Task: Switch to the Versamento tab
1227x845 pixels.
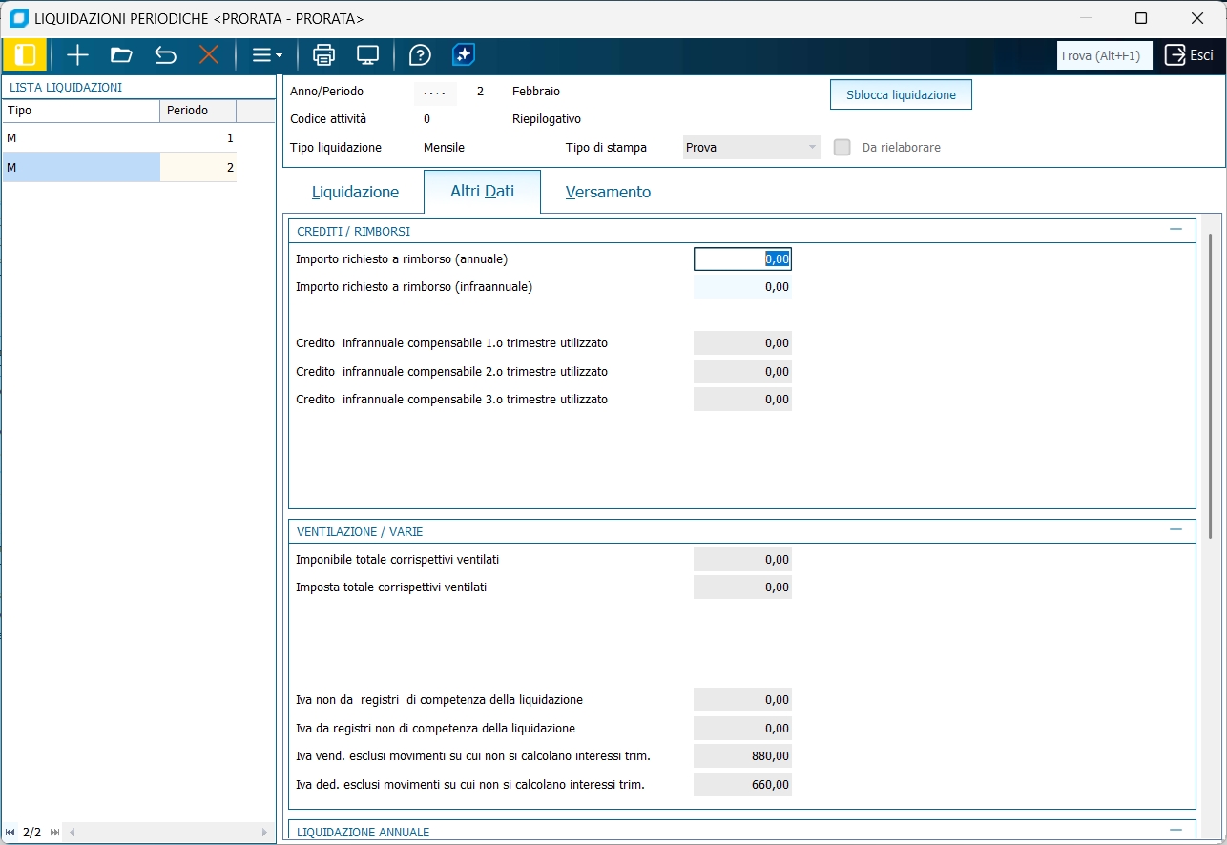Action: click(x=608, y=192)
